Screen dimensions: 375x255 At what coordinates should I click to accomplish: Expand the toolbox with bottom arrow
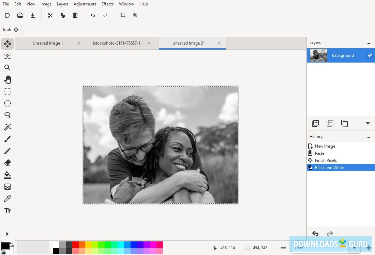[7, 234]
